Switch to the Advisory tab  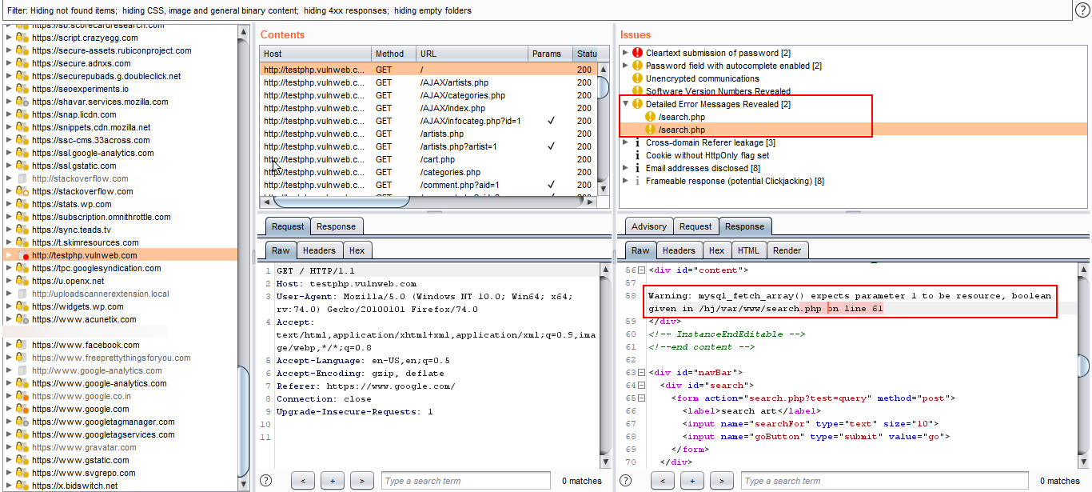649,226
